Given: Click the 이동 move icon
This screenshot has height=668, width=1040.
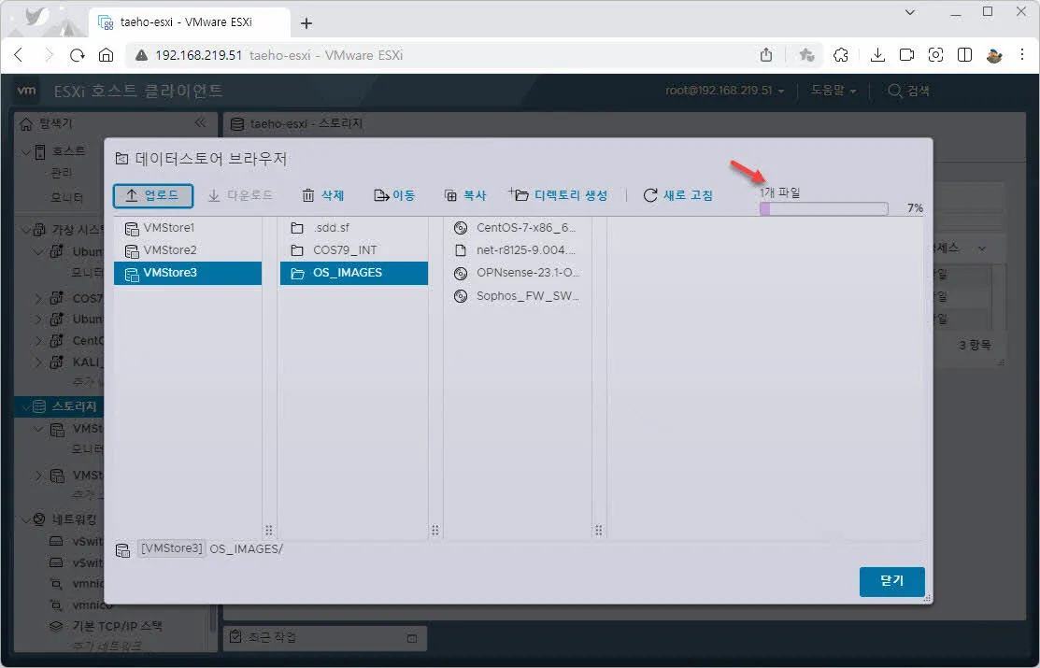Looking at the screenshot, I should coord(381,195).
